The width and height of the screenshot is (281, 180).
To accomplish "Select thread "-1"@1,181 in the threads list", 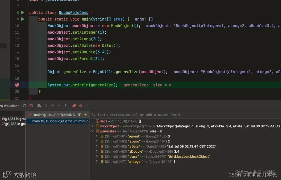I will click(13, 119).
